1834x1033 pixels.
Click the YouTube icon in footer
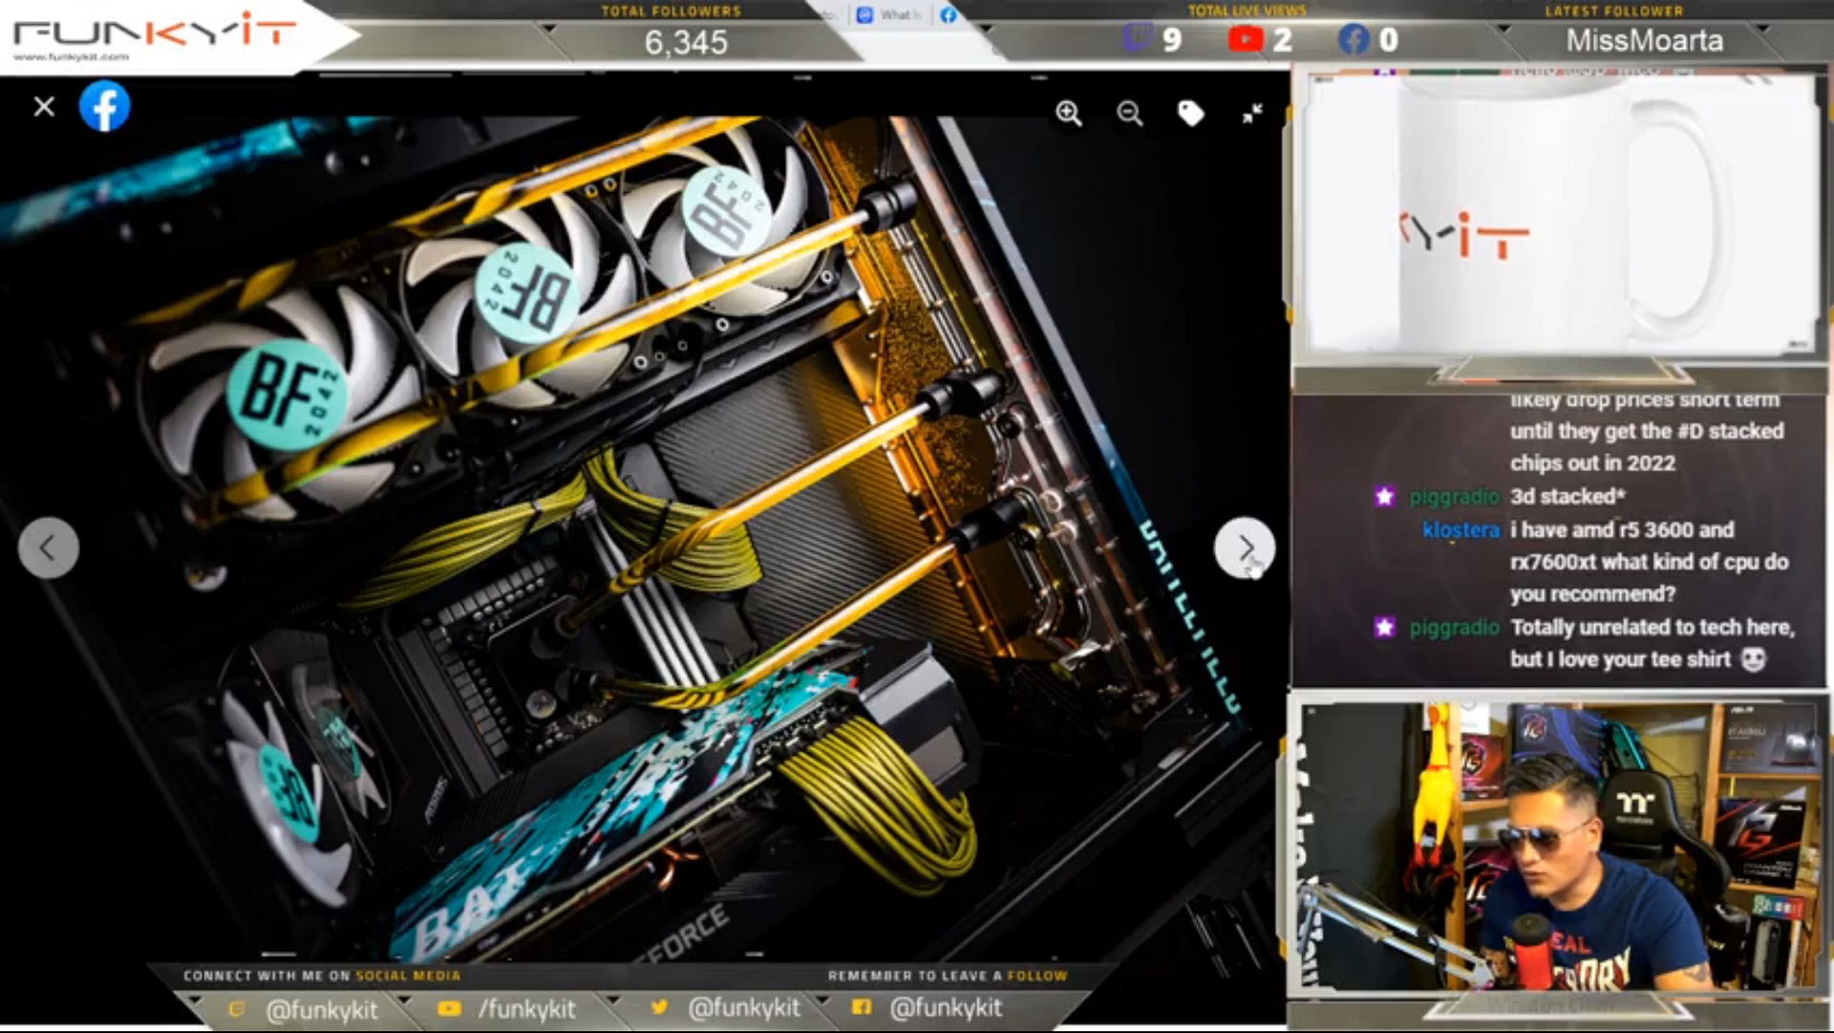click(449, 1008)
